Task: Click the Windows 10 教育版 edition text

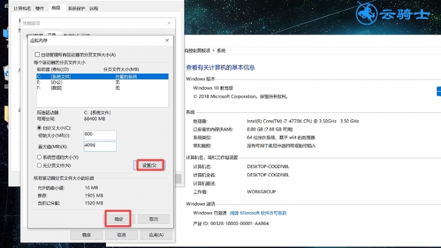Action: [x=213, y=88]
